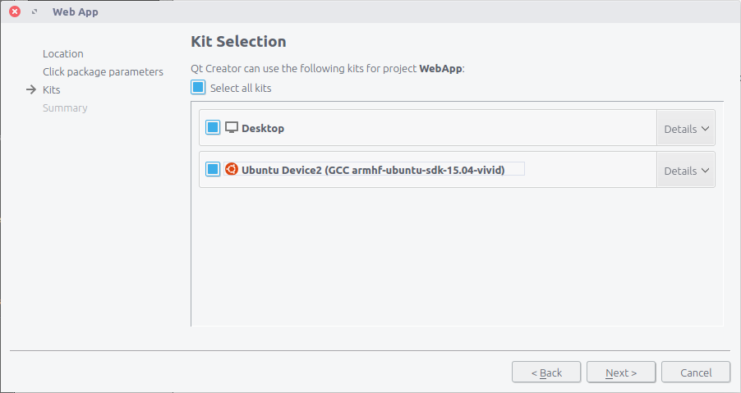Image resolution: width=741 pixels, height=393 pixels.
Task: Toggle the Select all kits checkbox
Action: [x=198, y=87]
